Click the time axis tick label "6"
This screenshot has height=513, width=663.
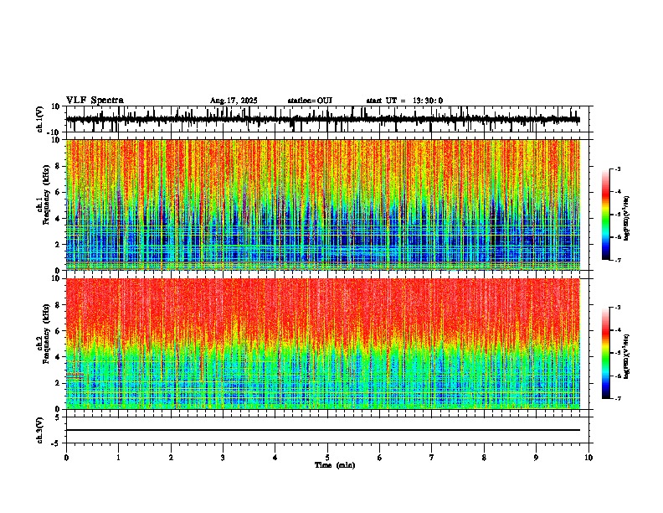(379, 458)
